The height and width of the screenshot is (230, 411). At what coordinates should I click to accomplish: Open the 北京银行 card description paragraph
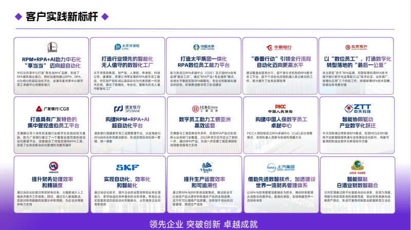pyautogui.click(x=357, y=79)
